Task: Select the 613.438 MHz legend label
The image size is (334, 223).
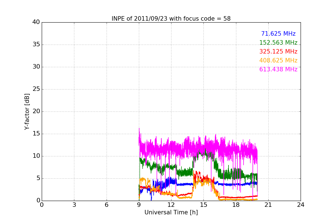Action: [x=278, y=69]
